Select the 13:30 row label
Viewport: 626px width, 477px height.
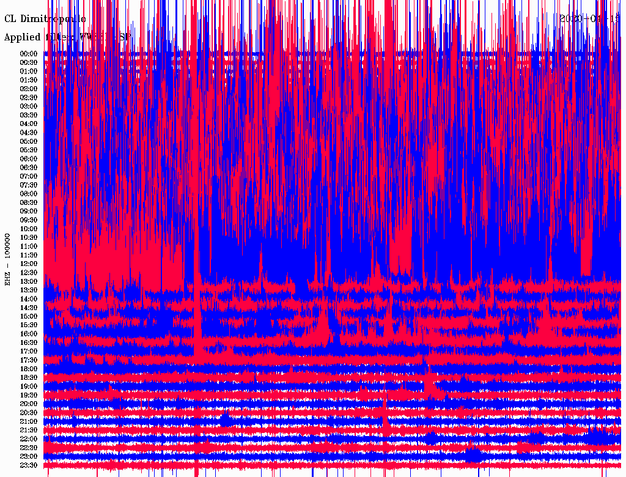point(29,290)
